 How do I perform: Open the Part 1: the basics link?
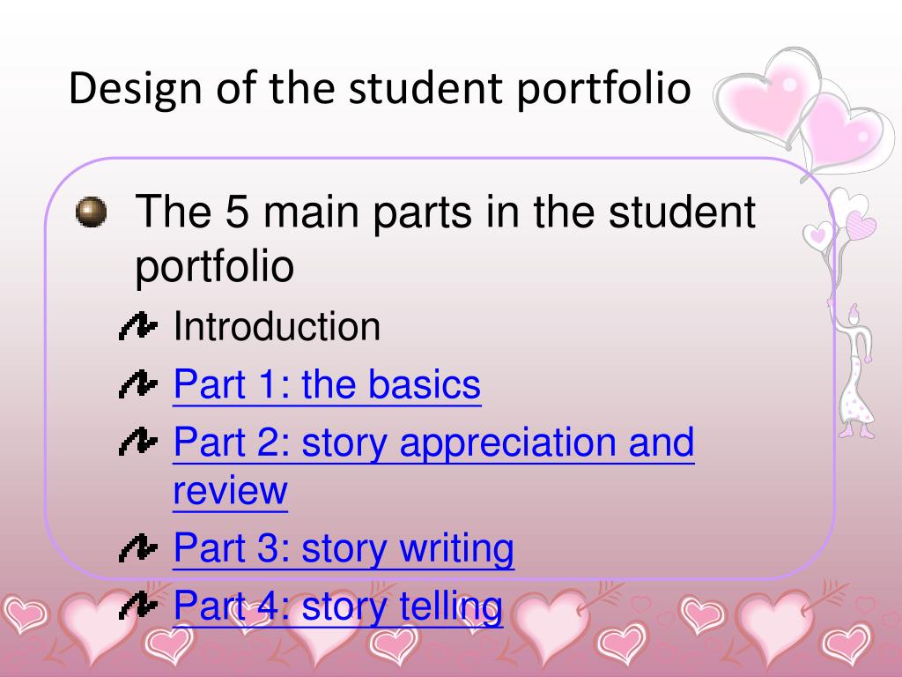click(327, 384)
